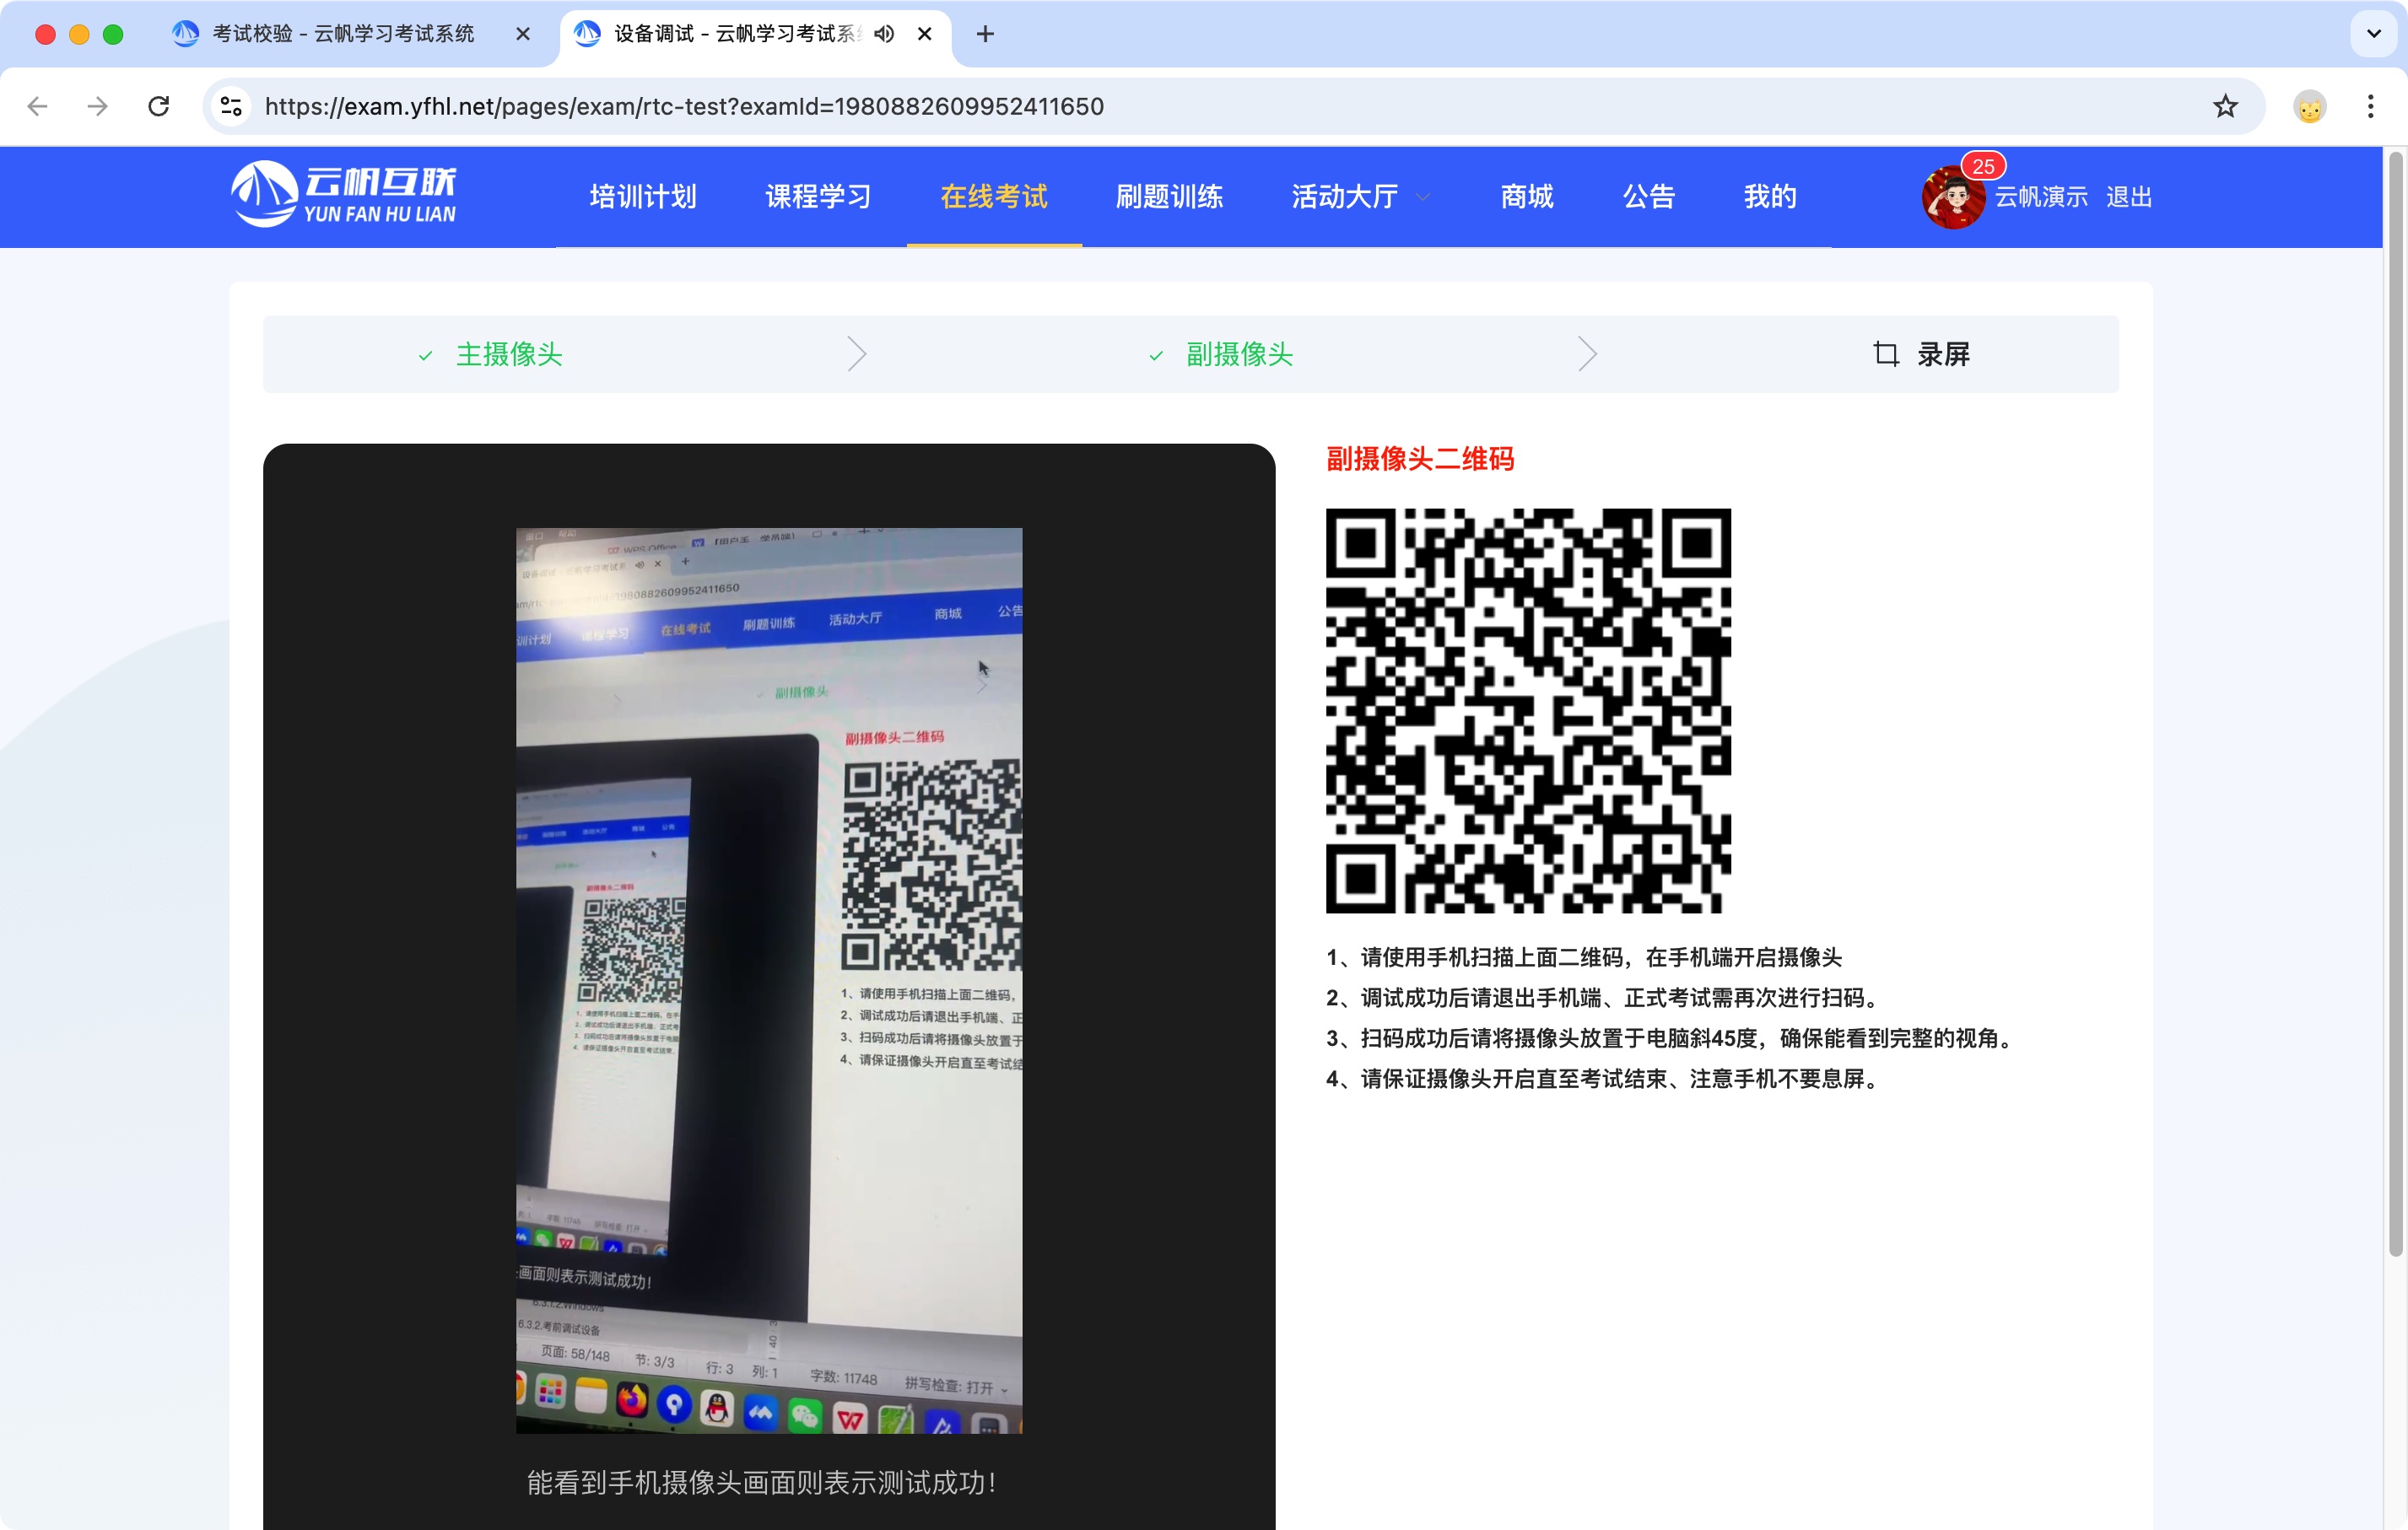Switch to 考试校验 browser tab

pyautogui.click(x=342, y=34)
